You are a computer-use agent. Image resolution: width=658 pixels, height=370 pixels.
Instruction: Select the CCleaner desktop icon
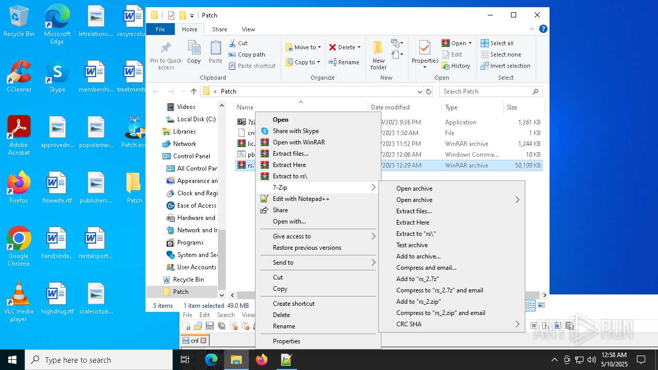click(x=19, y=77)
